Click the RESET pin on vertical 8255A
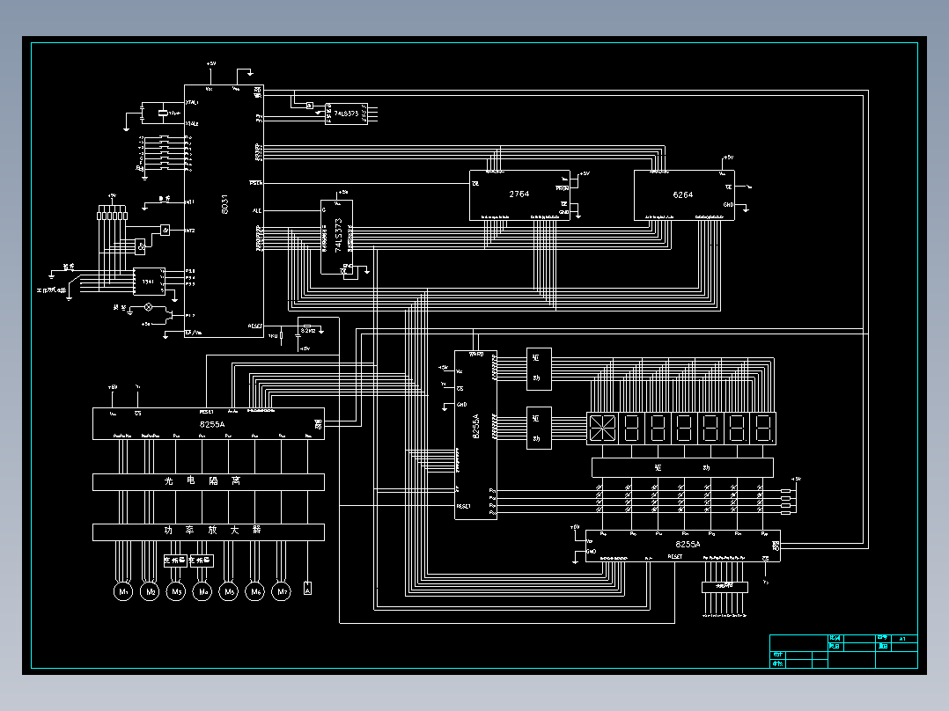Screen dimensions: 949x711 coord(464,506)
